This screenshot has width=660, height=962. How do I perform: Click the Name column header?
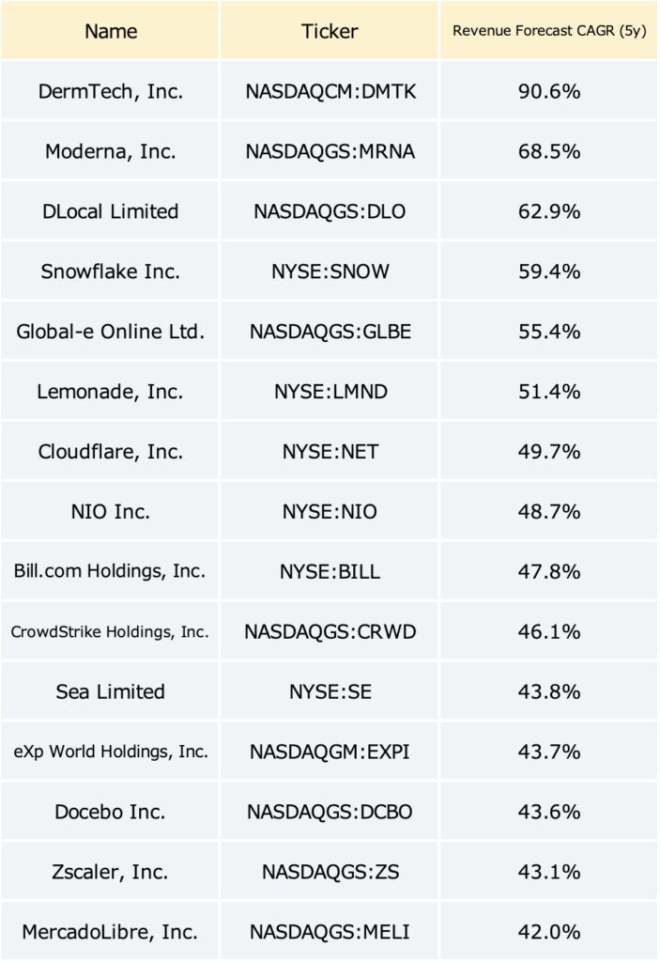pos(111,31)
